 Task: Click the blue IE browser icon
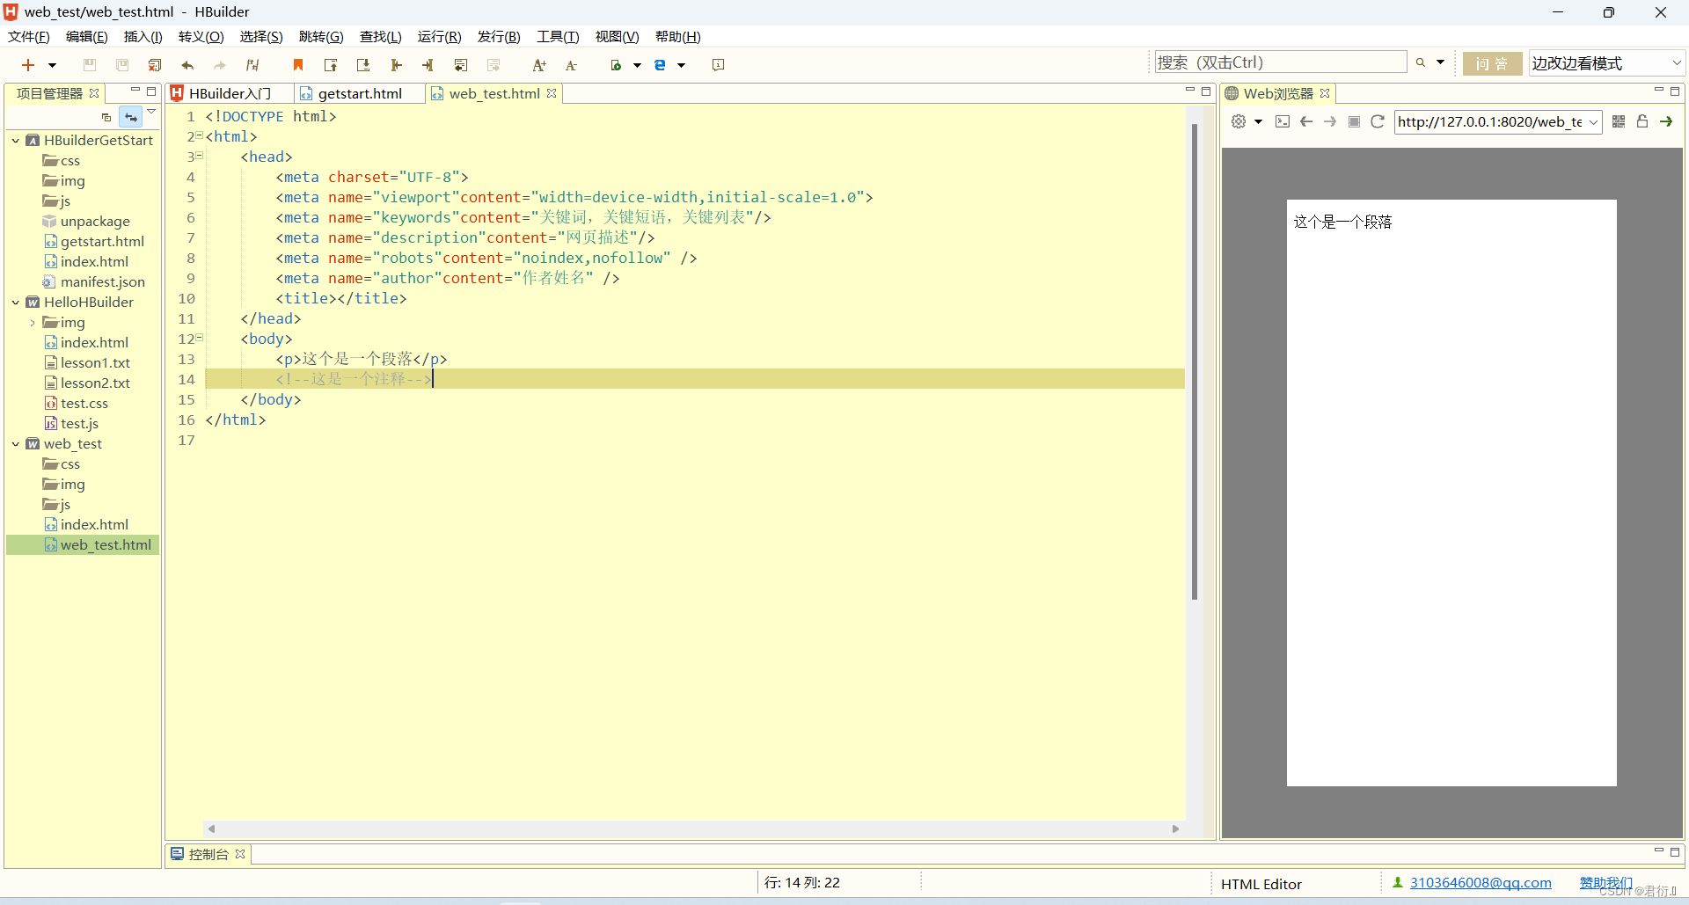coord(660,65)
